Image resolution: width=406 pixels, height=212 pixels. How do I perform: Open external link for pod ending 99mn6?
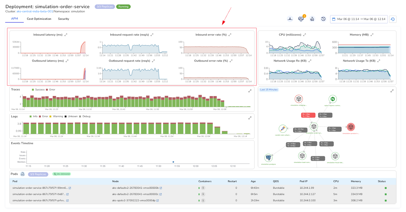(x=70, y=188)
